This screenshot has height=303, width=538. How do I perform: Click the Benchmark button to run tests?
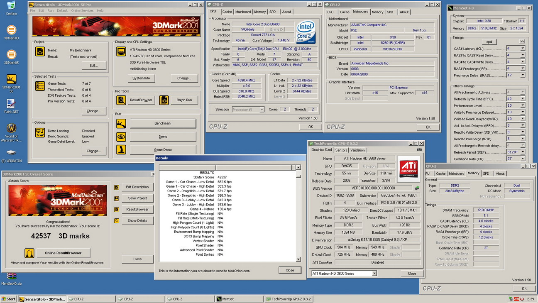pyautogui.click(x=163, y=123)
